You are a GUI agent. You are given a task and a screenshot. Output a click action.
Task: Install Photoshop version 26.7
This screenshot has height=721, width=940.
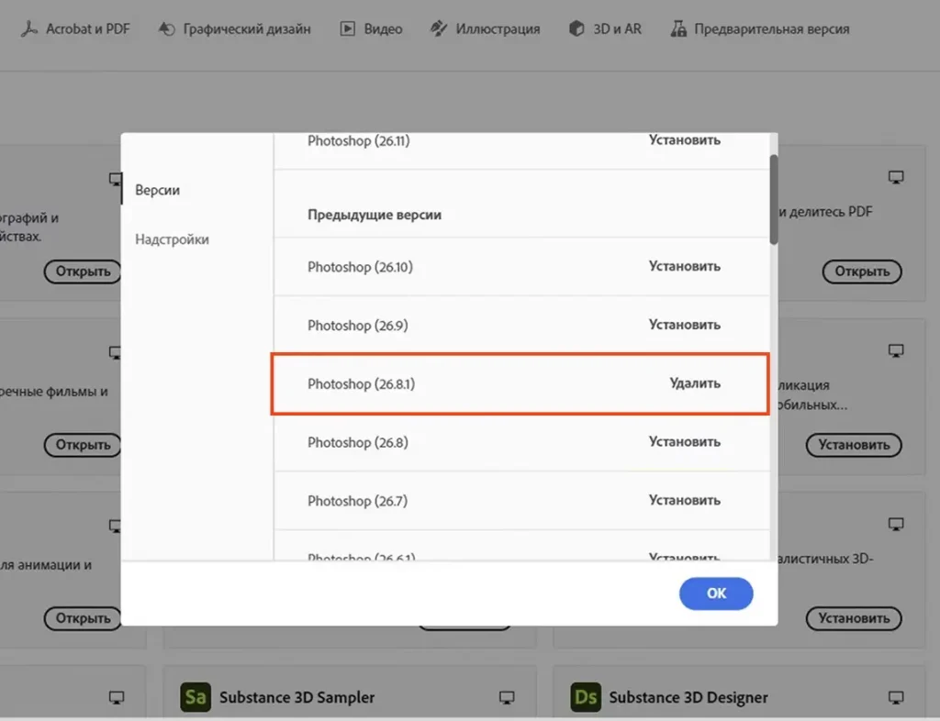pyautogui.click(x=684, y=501)
